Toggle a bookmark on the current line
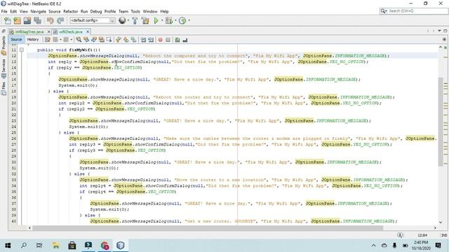Screen dimensions: 449x252 (x=133, y=40)
